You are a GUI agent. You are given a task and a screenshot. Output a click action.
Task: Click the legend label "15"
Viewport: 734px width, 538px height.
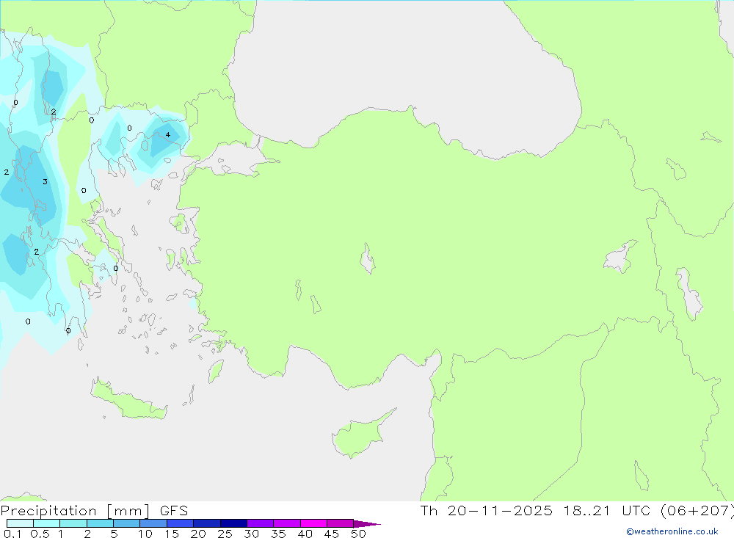coord(172,534)
